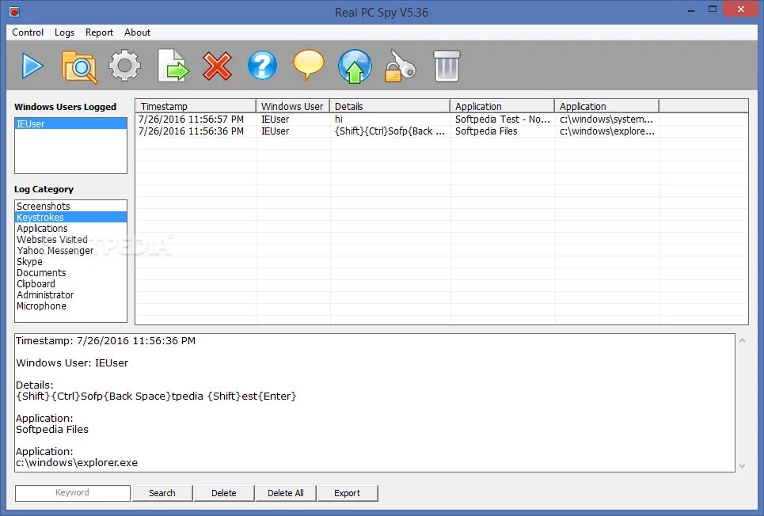Click the yellow speech bubble icon

point(309,65)
